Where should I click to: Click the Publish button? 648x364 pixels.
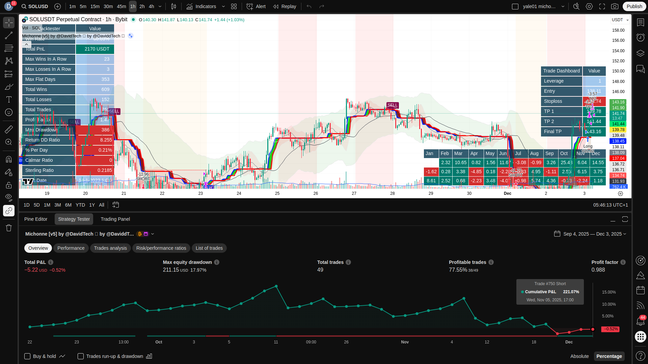click(634, 6)
